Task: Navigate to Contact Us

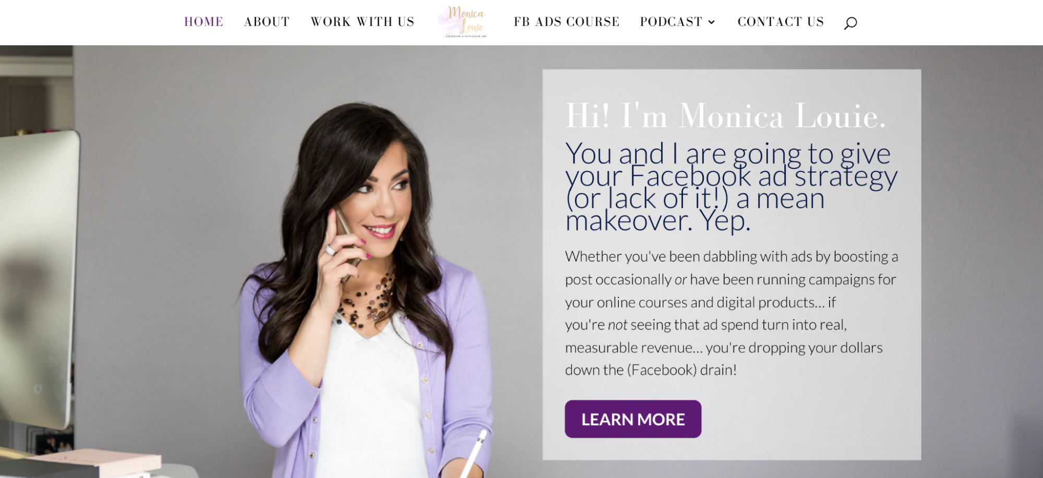Action: [x=781, y=22]
